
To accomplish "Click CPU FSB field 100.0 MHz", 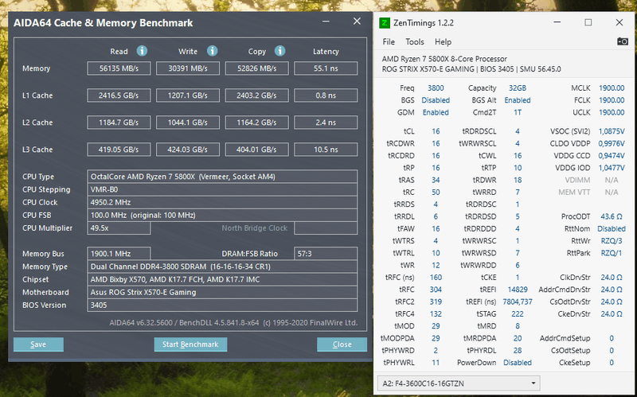I will 222,215.
